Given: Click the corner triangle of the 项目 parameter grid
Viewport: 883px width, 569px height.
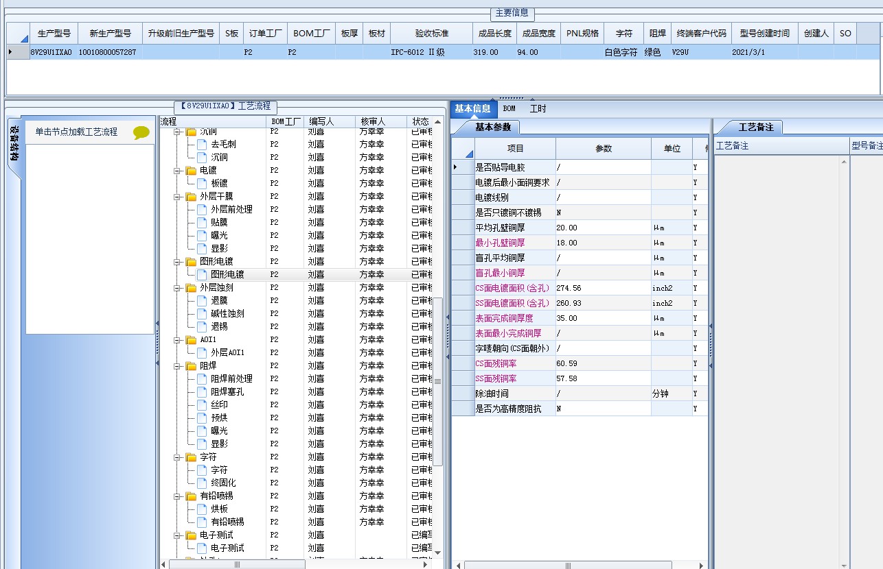Looking at the screenshot, I should (x=463, y=149).
